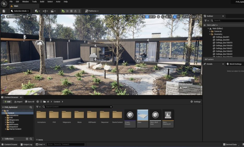Open the viewport options hamburger menu
Image resolution: width=244 pixels, height=147 pixels.
click(3, 17)
